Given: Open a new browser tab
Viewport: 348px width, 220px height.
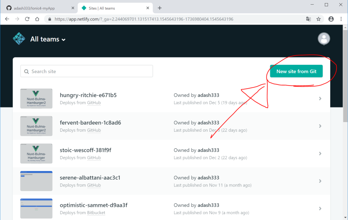Looking at the screenshot, I should pos(160,8).
